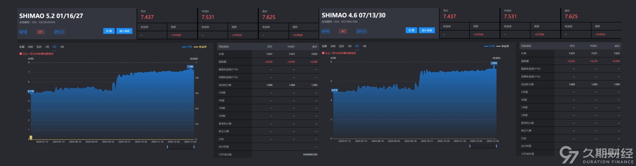Add SHIMAO 4.6 bond to watchlist

(427, 30)
